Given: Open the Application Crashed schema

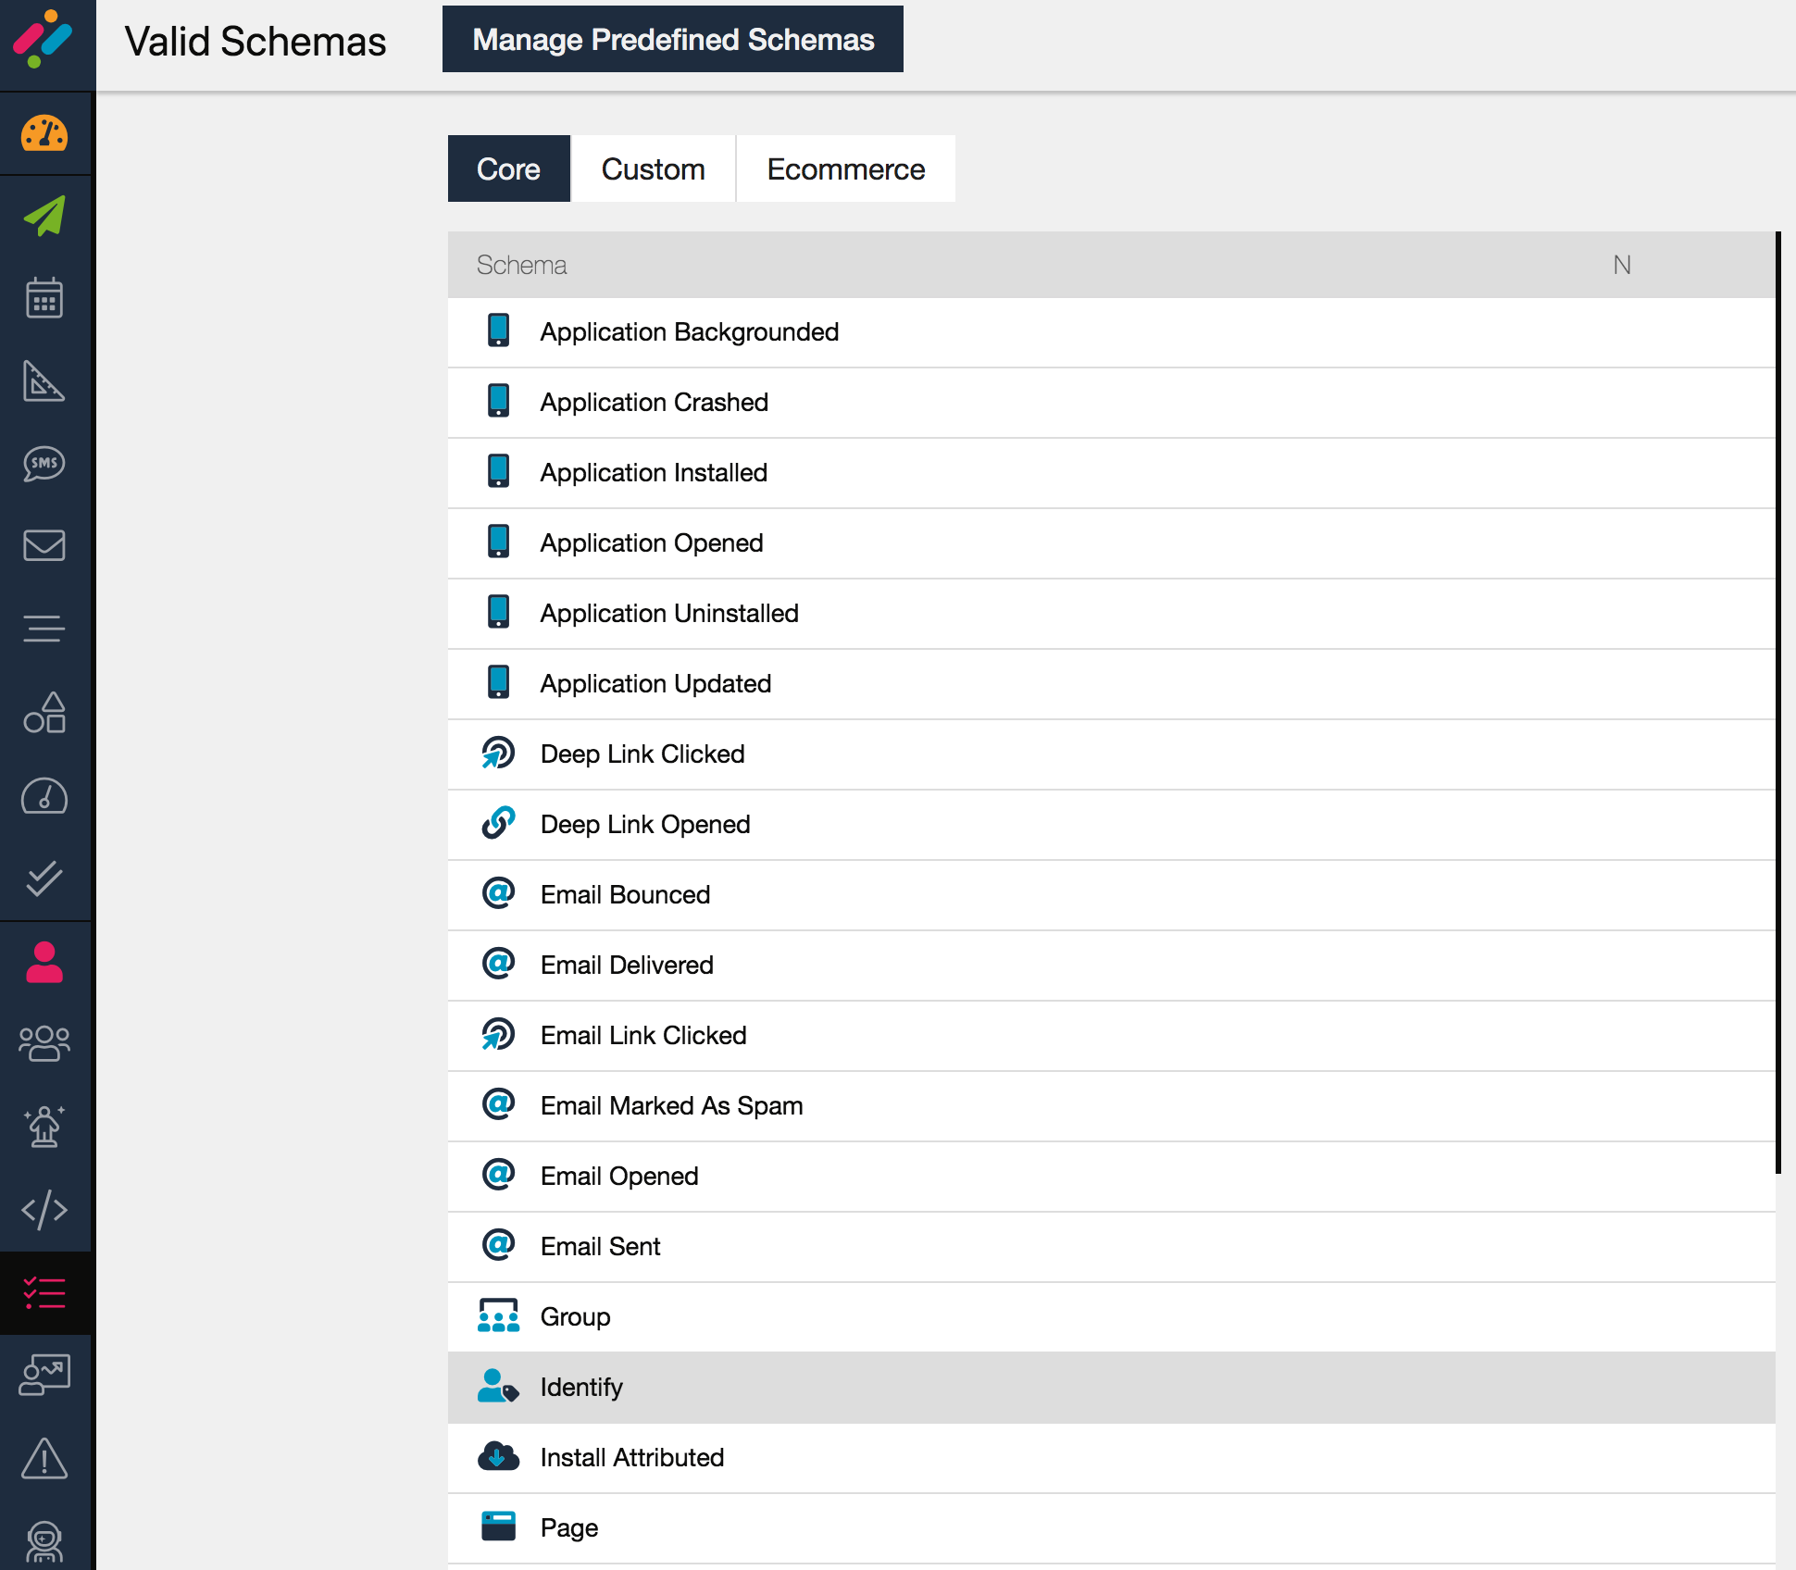Looking at the screenshot, I should click(654, 403).
